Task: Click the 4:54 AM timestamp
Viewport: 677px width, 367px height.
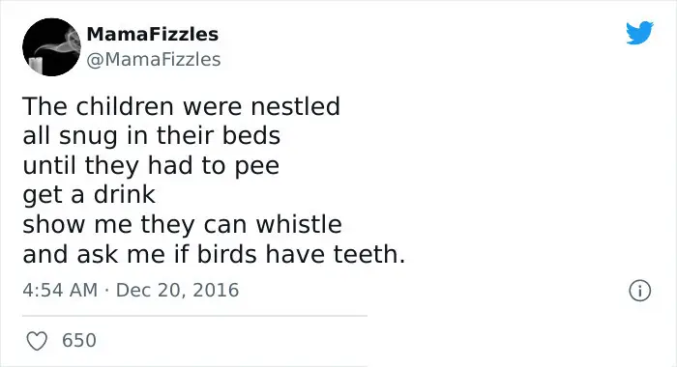Action: click(60, 290)
